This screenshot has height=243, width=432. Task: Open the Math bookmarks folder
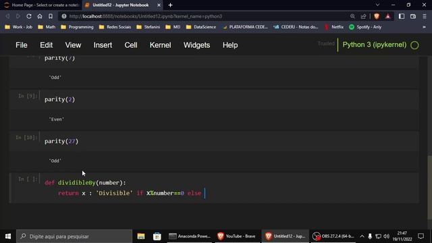(x=47, y=27)
